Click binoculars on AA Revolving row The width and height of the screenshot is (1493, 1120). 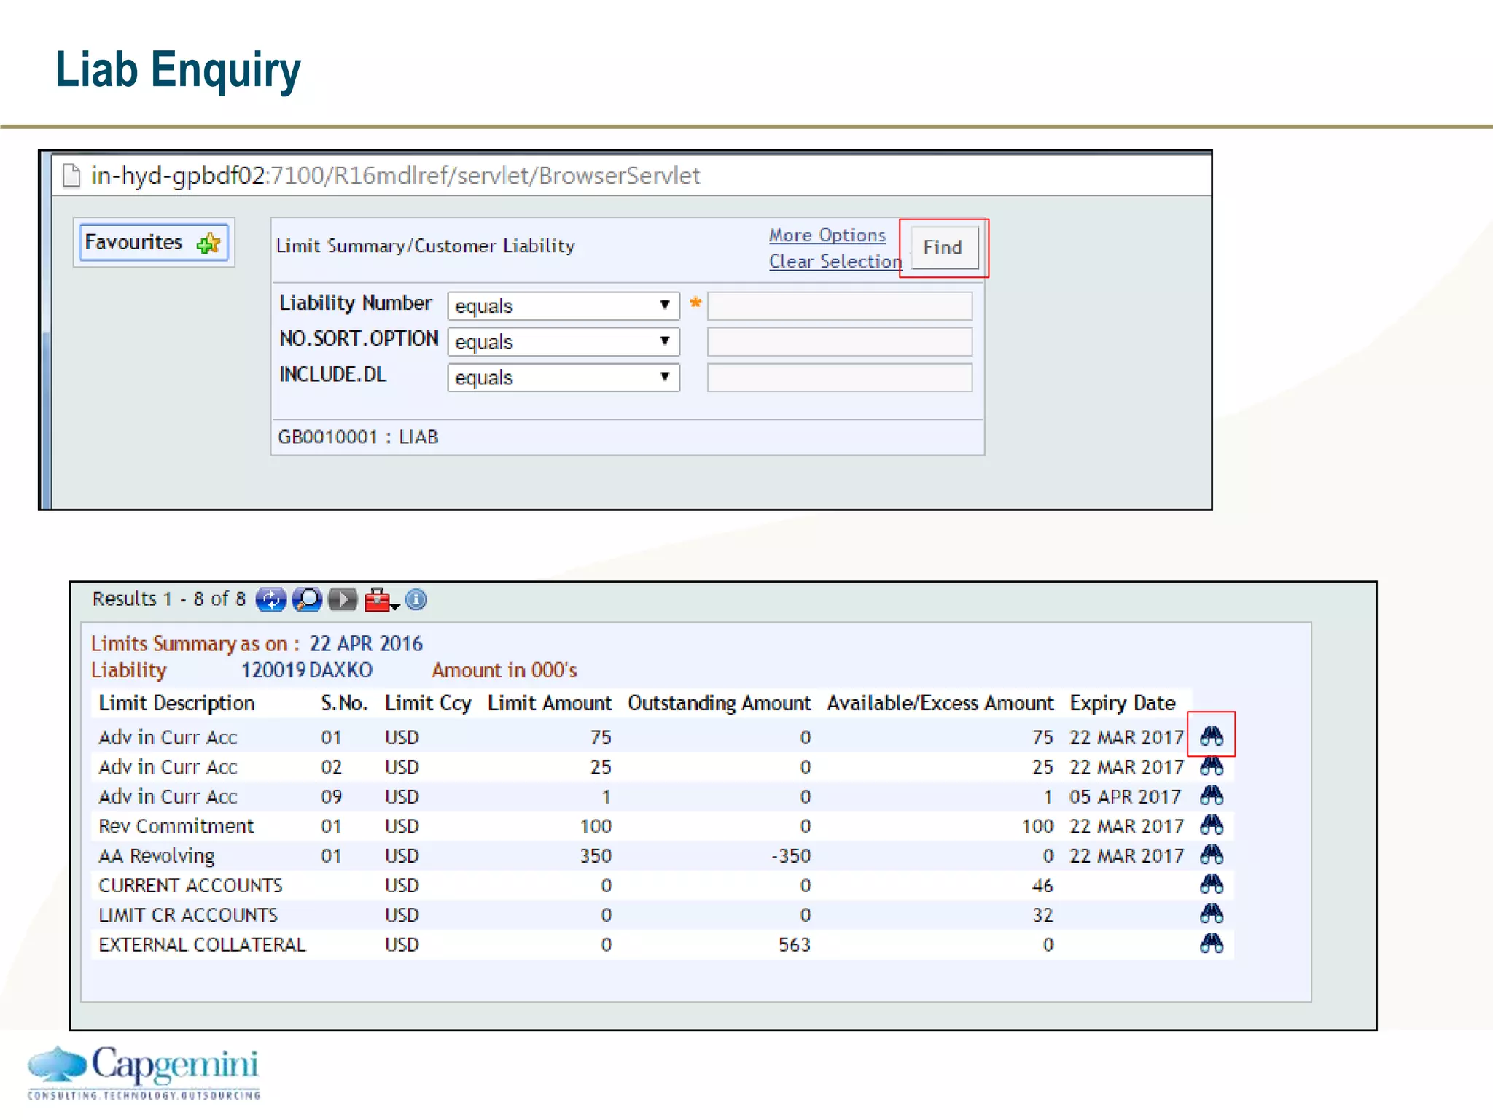(x=1211, y=855)
